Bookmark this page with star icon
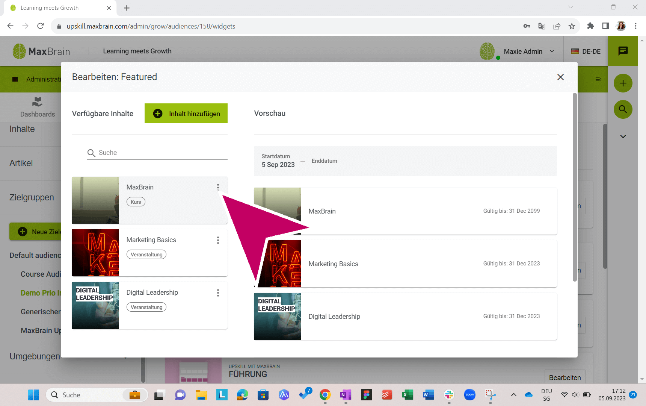The image size is (646, 406). tap(572, 26)
